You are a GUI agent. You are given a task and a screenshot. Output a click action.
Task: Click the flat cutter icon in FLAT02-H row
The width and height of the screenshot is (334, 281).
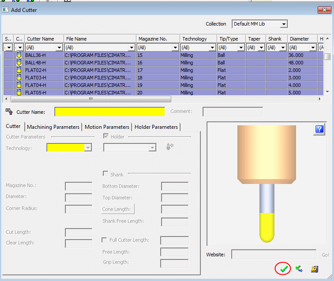click(19, 70)
